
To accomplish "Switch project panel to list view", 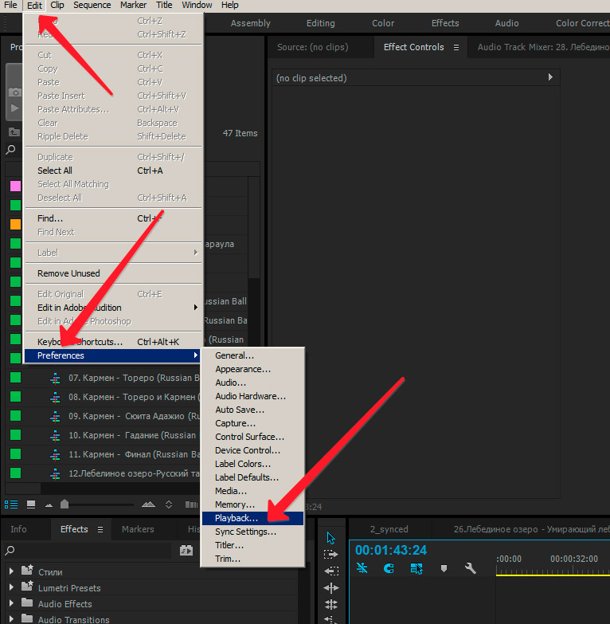I will click(11, 504).
